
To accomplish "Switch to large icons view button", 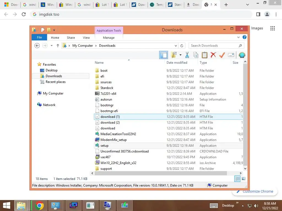I will [x=243, y=179].
